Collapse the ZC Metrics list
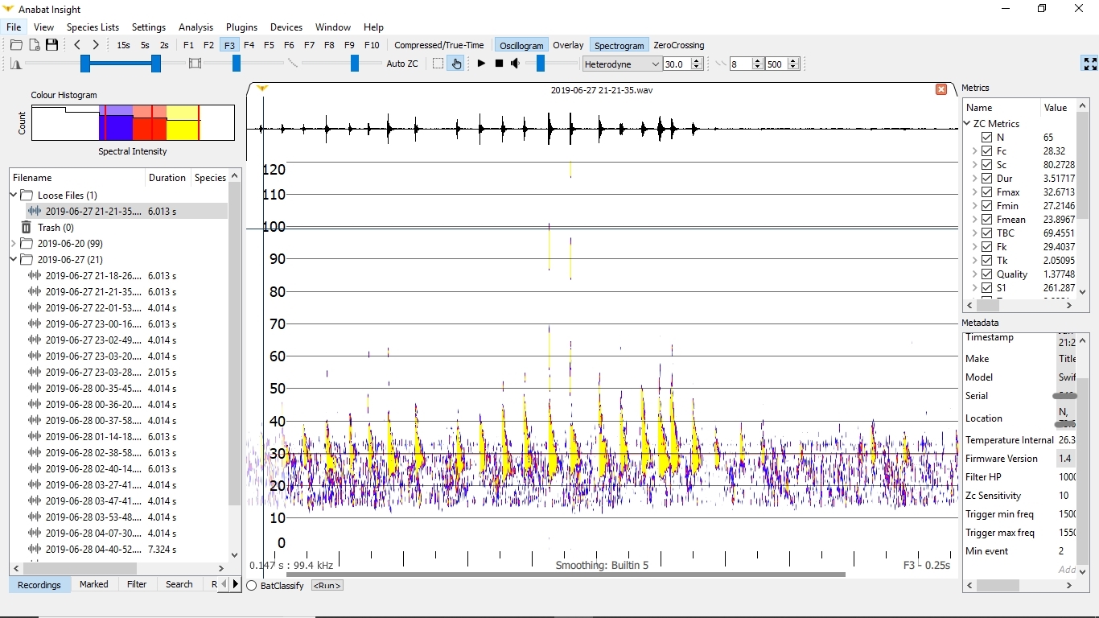This screenshot has width=1099, height=618. pos(967,123)
